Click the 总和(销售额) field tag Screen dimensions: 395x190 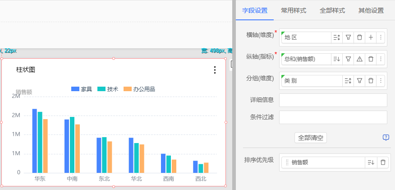pyautogui.click(x=305, y=59)
